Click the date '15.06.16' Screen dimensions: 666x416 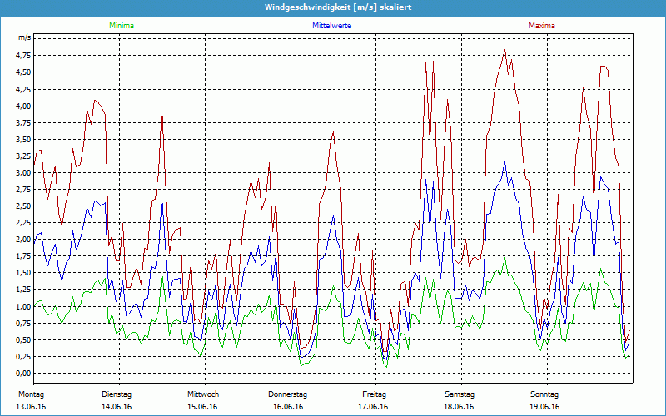coord(202,407)
